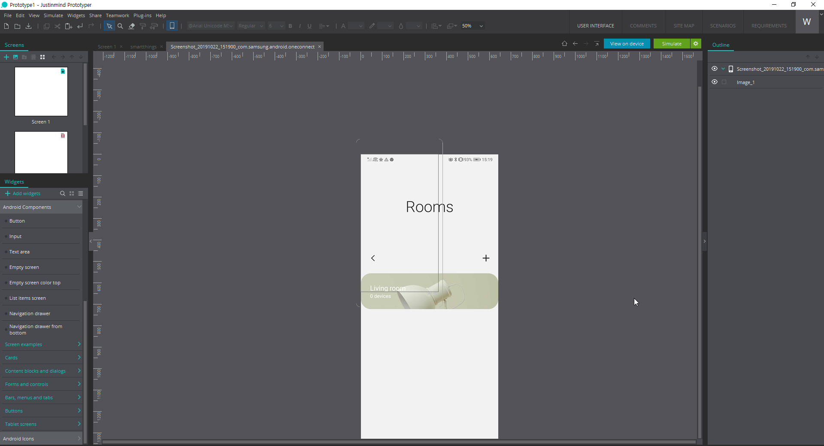Toggle visibility of the Screenshot screen layer
824x446 pixels.
coord(714,69)
